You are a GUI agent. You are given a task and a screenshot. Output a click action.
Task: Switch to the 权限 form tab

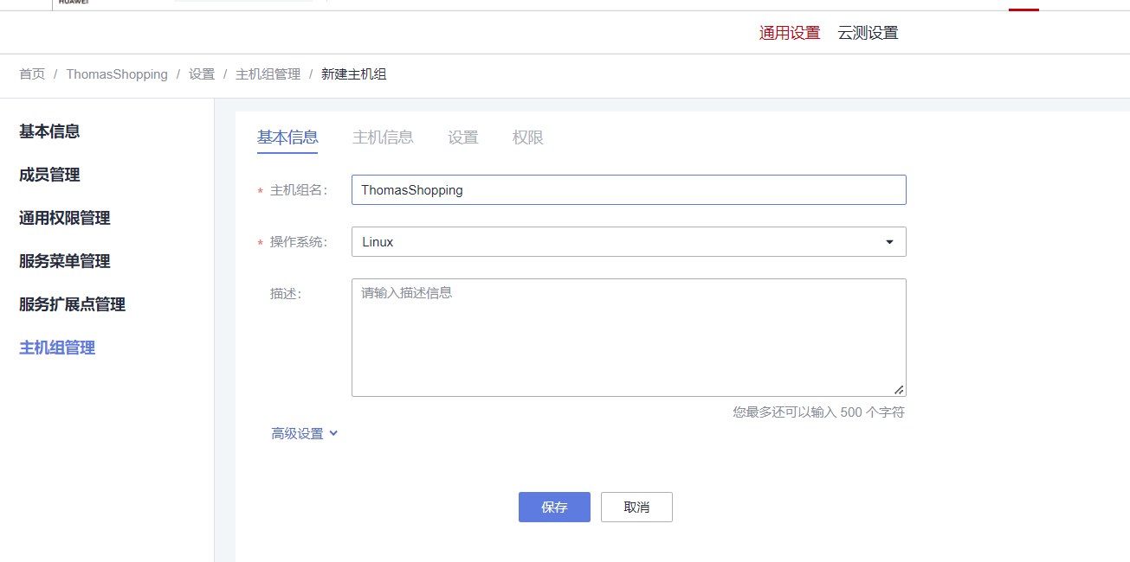pos(527,137)
